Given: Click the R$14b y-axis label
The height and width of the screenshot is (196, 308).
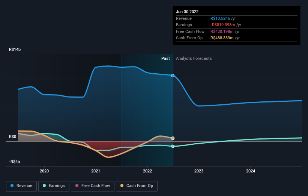Looking at the screenshot, I should 15,49.
